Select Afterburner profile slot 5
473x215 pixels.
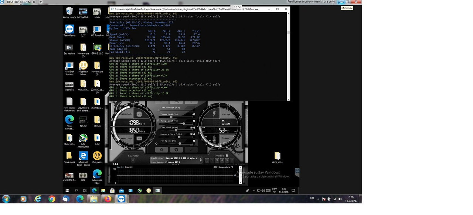(227, 160)
